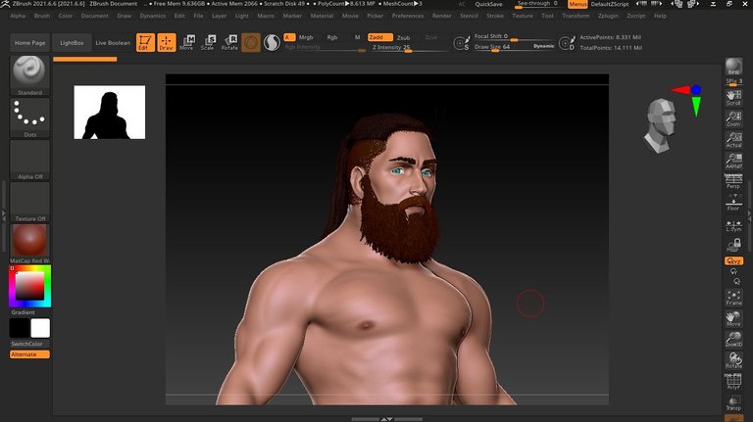
Task: Open the Texture Off selector
Action: [x=29, y=202]
